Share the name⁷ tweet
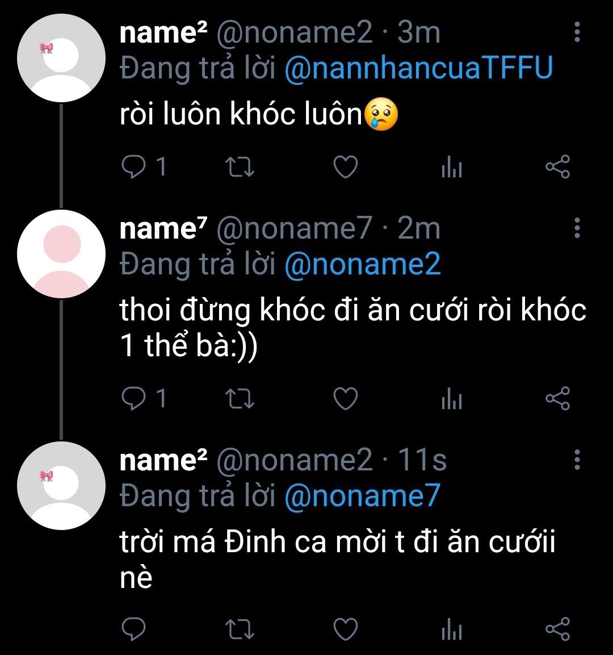613x655 pixels. [557, 399]
